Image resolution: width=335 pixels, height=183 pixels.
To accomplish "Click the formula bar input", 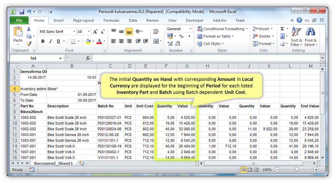I will point(206,58).
